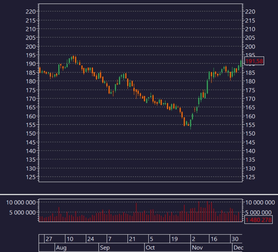Click 130 on the left price axis

point(31,168)
